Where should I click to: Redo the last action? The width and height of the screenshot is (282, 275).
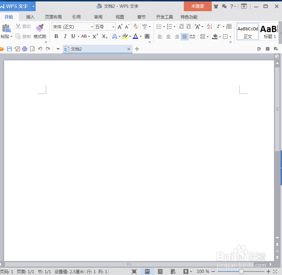tap(48, 49)
